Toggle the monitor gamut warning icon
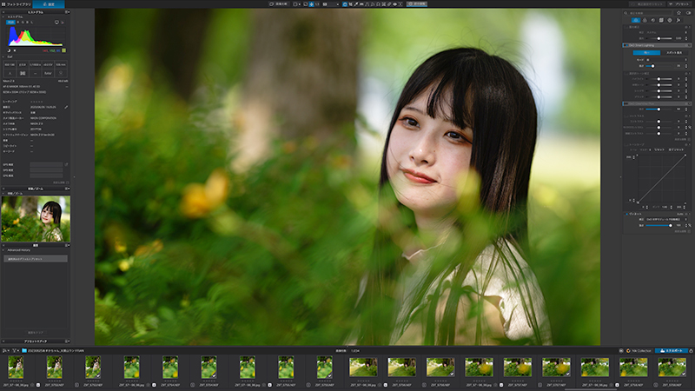695x391 pixels. (x=56, y=23)
